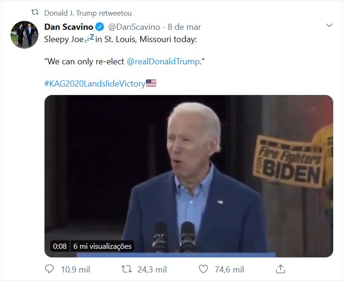Click the '6 mi visualizações' view count
This screenshot has width=344, height=281.
coord(102,246)
